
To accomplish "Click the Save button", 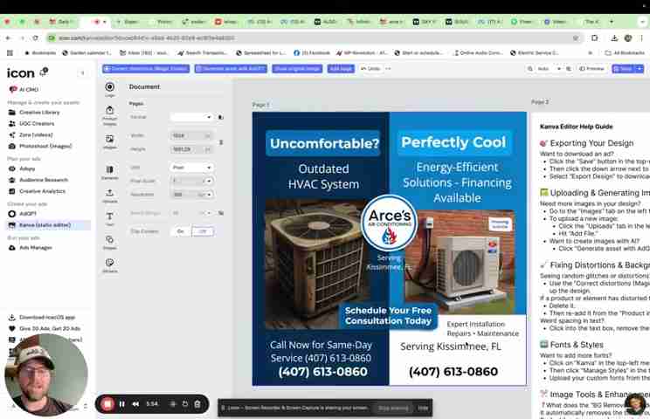I will 624,69.
